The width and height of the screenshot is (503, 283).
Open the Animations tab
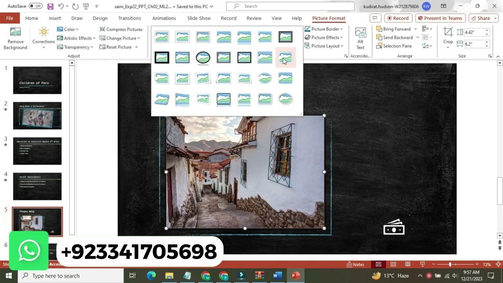164,18
